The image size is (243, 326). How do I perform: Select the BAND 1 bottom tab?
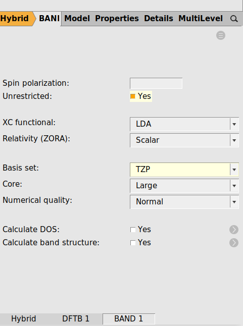[129, 319]
